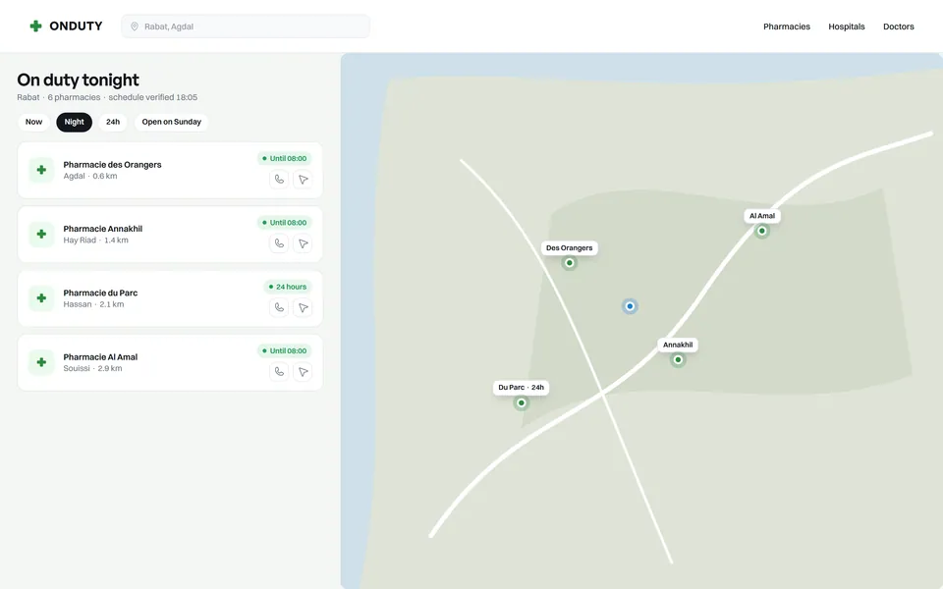
Task: Open the Pharmacie Al Amal name
Action: (100, 357)
